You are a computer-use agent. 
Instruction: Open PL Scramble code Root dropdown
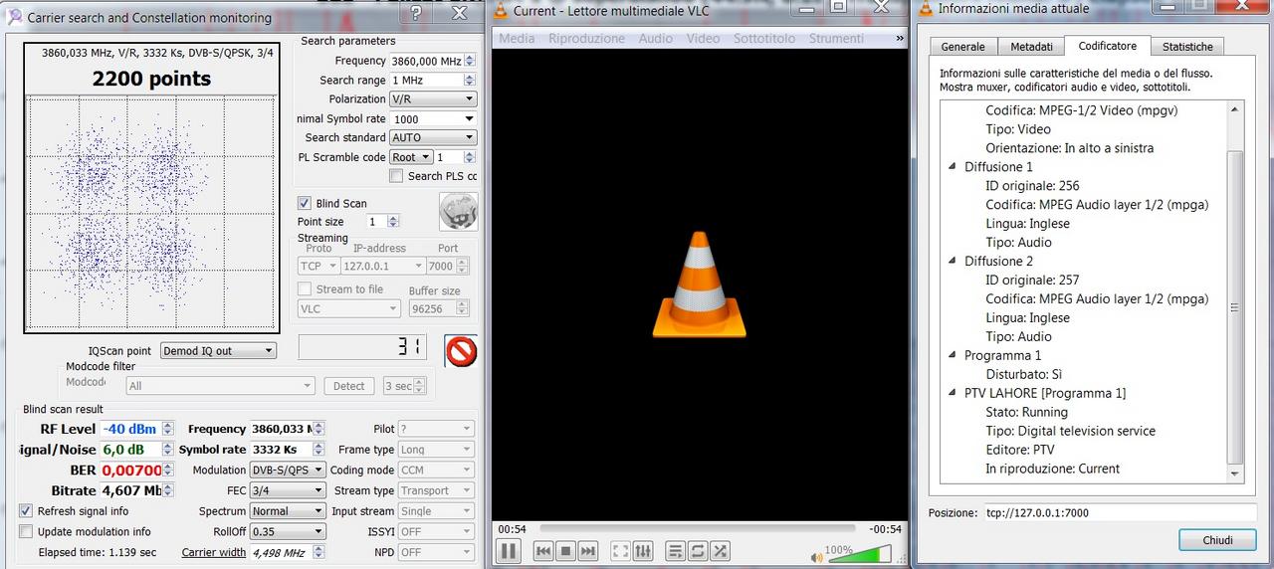tap(411, 157)
